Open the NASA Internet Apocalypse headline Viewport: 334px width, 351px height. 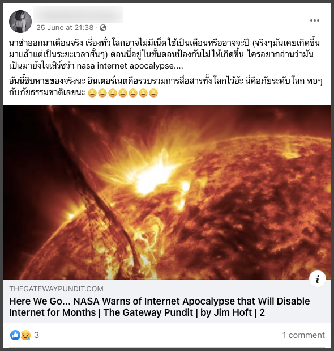(x=159, y=307)
